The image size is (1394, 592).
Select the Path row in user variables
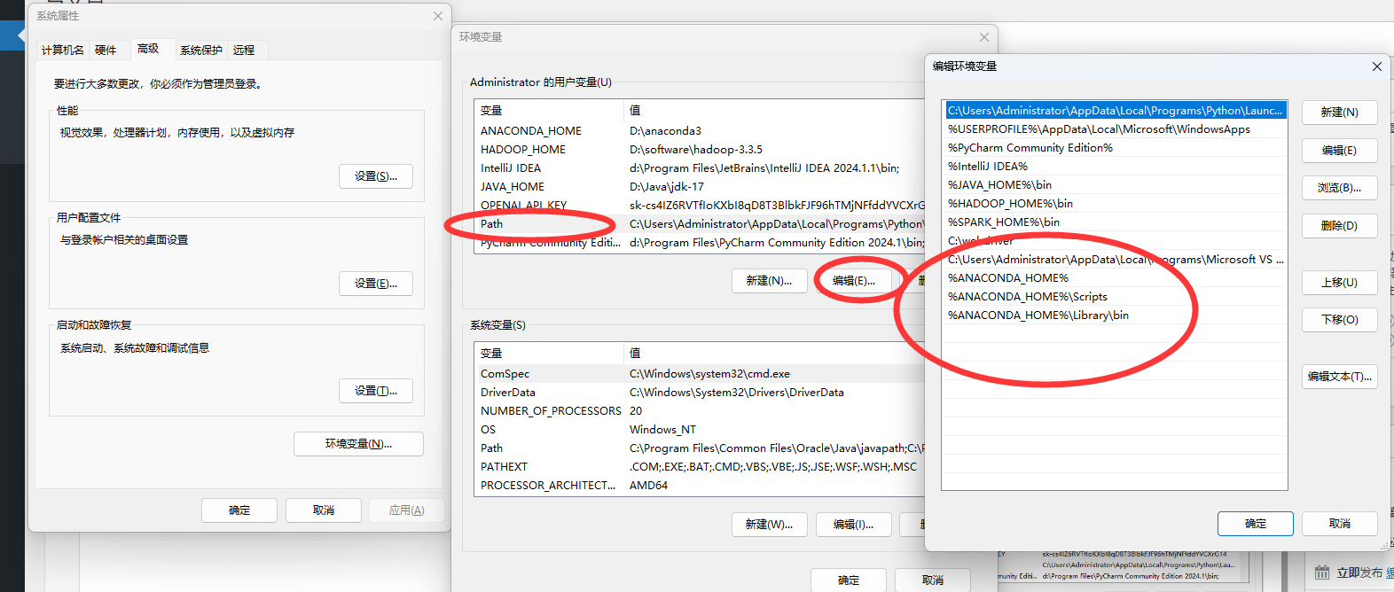(x=699, y=224)
